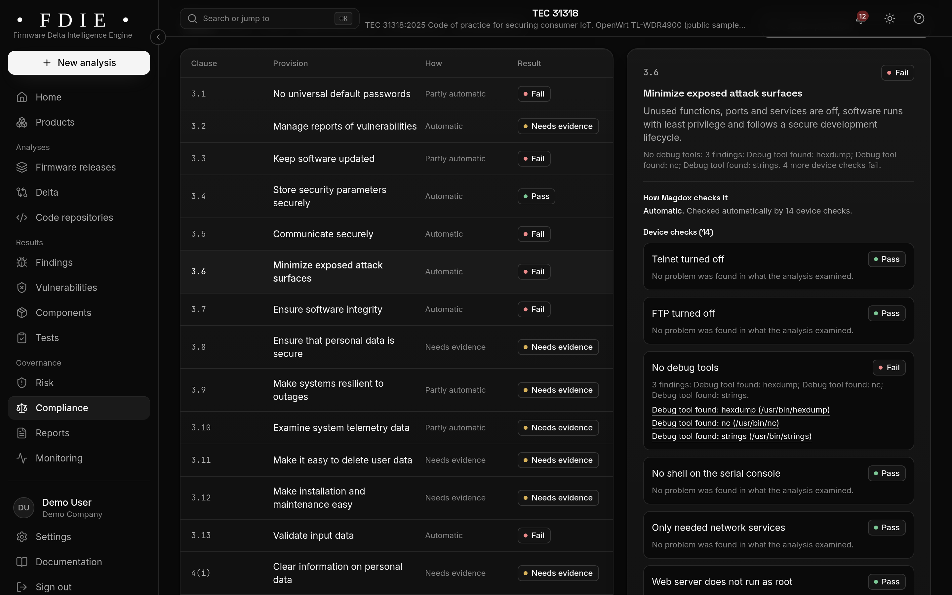Collapse the sidebar using the chevron button

[158, 37]
